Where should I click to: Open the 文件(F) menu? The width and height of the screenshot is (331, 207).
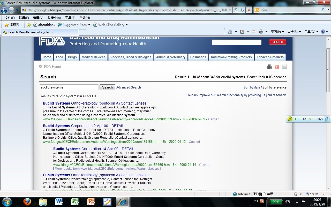pos(10,18)
